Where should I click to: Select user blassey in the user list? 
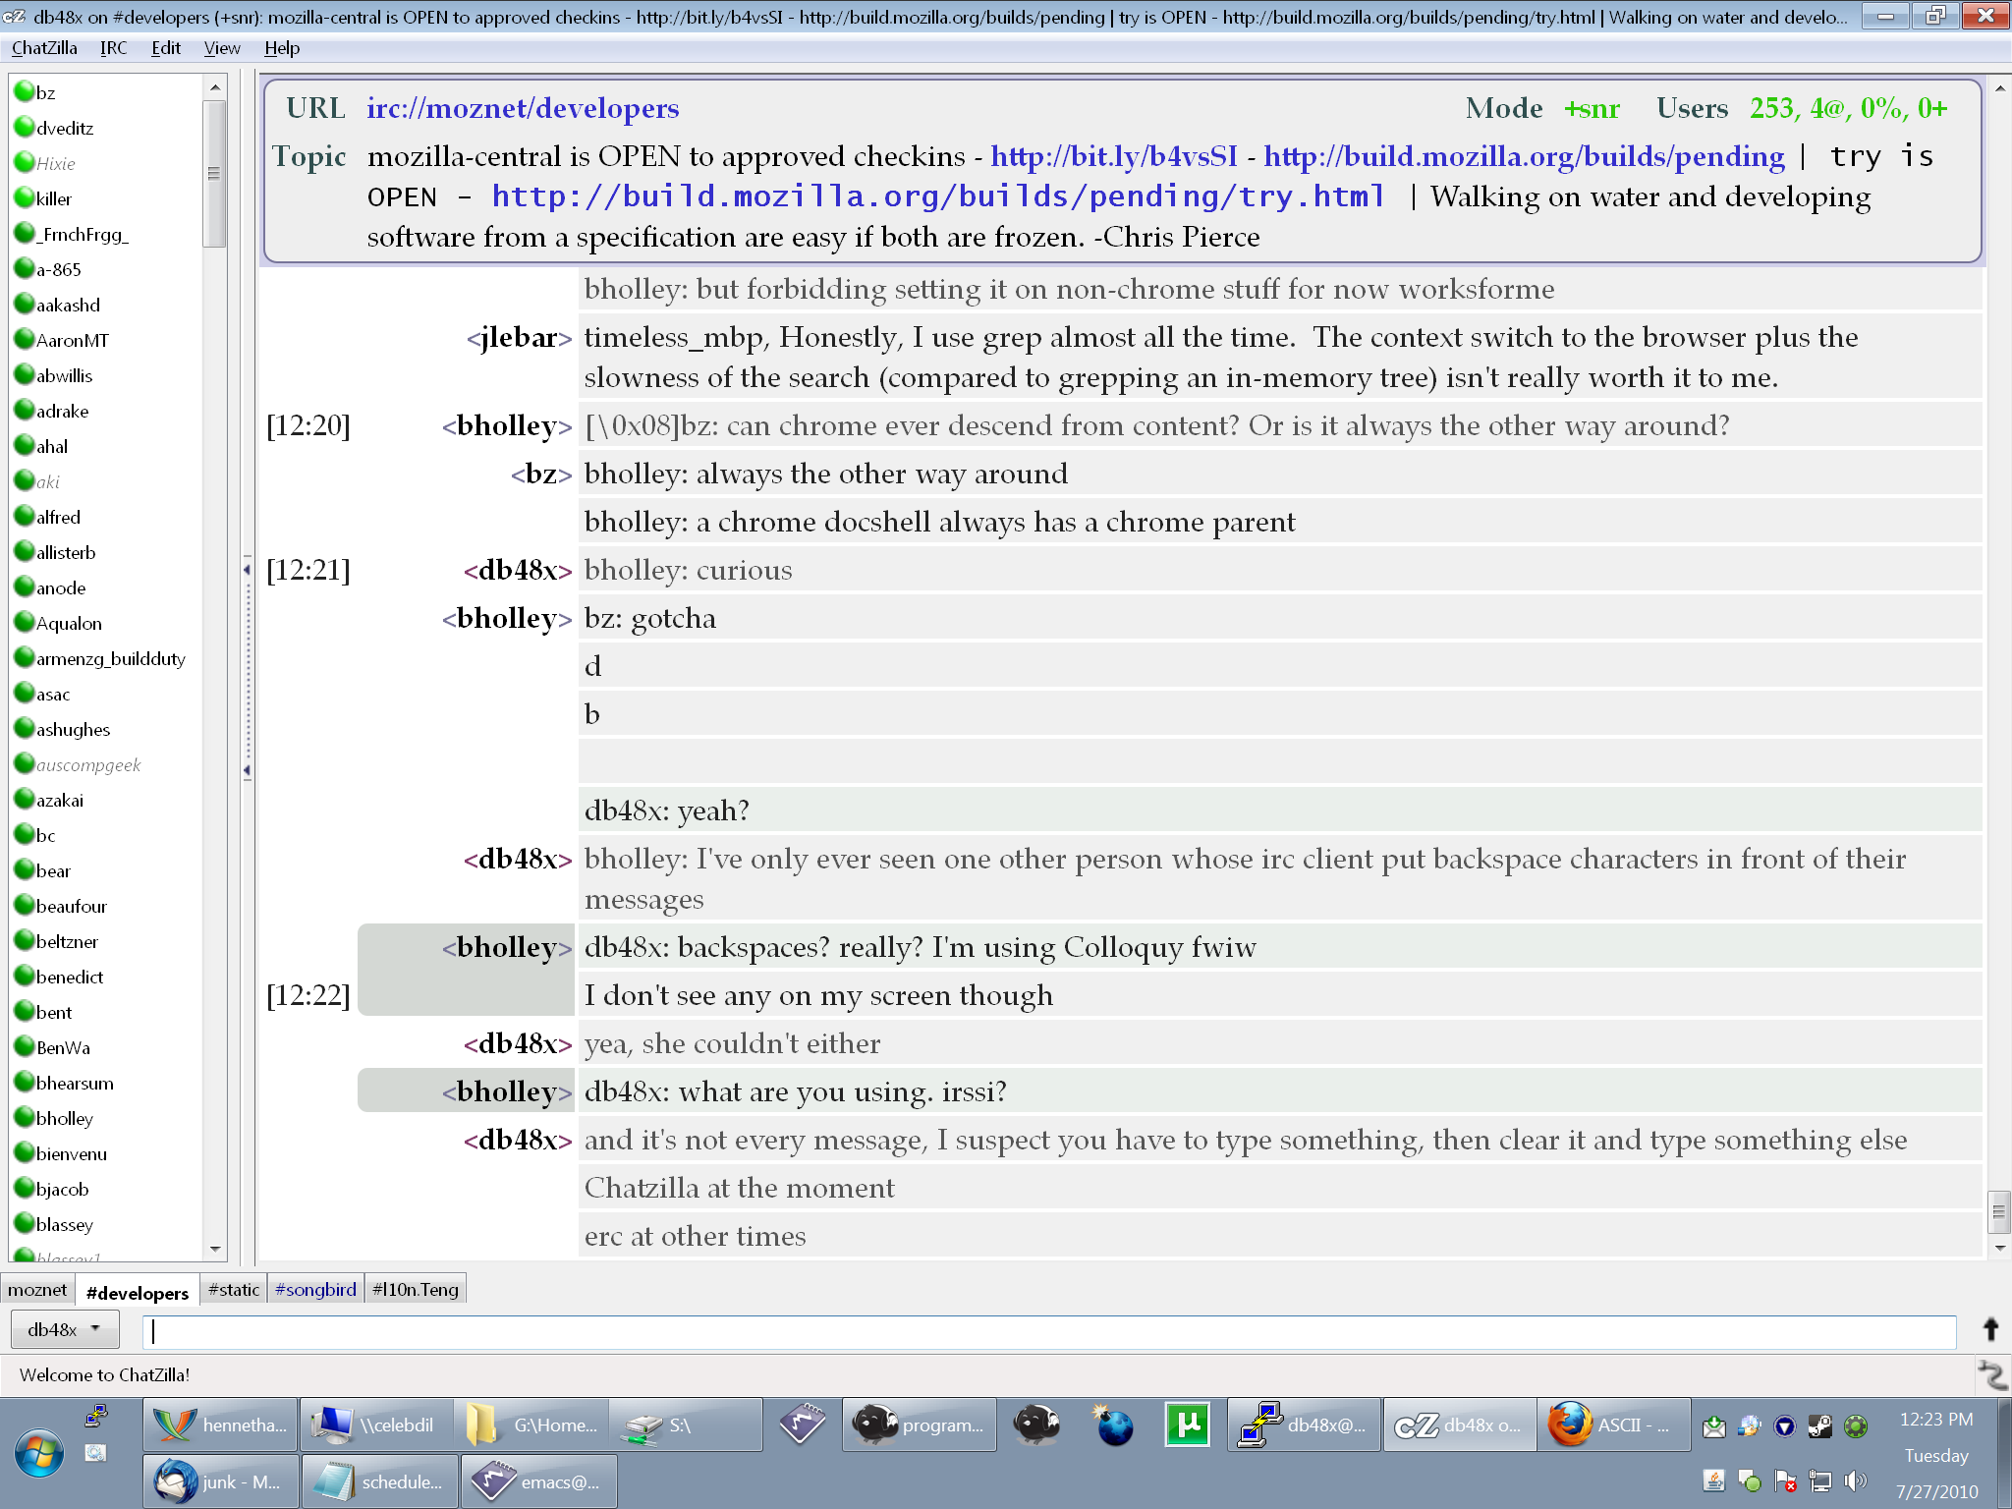[65, 1224]
